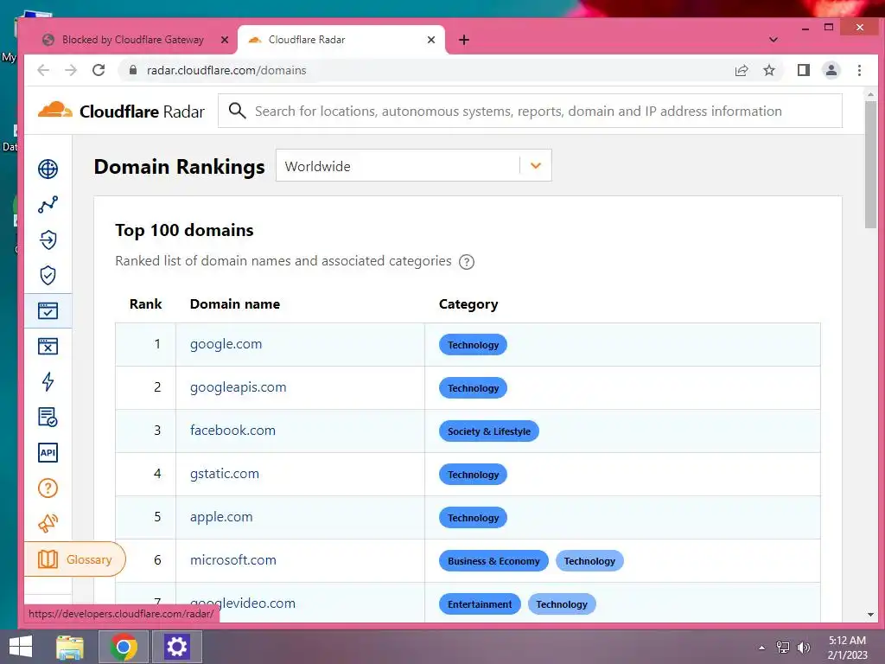Open the apple.com domain link
Screen dimensions: 885x664
point(221,517)
